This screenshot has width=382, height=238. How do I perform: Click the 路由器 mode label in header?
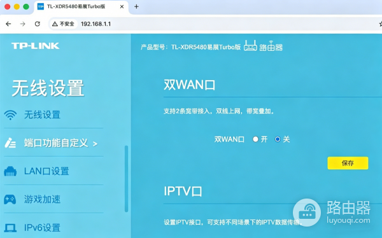(271, 46)
